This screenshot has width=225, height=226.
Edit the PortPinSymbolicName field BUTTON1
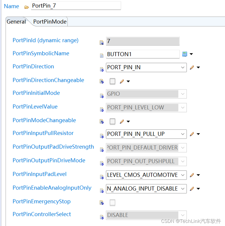click(x=143, y=54)
